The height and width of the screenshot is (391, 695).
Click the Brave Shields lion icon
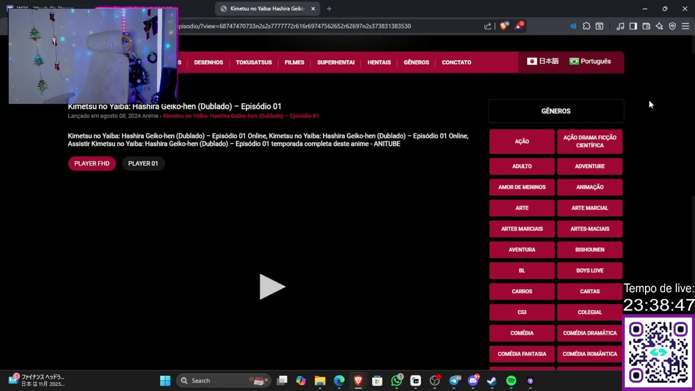(x=504, y=26)
